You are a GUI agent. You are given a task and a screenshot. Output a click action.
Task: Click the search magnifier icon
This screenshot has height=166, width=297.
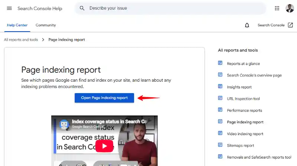(82, 8)
